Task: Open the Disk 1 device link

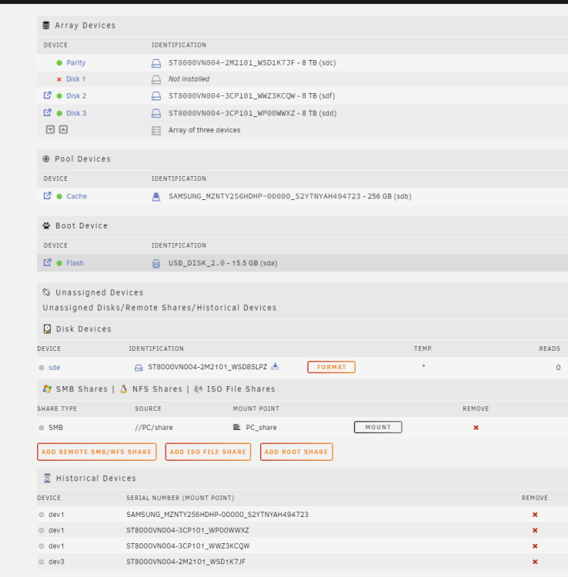Action: tap(76, 79)
